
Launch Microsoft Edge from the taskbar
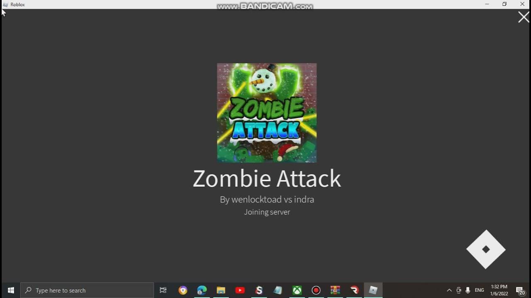pos(202,290)
